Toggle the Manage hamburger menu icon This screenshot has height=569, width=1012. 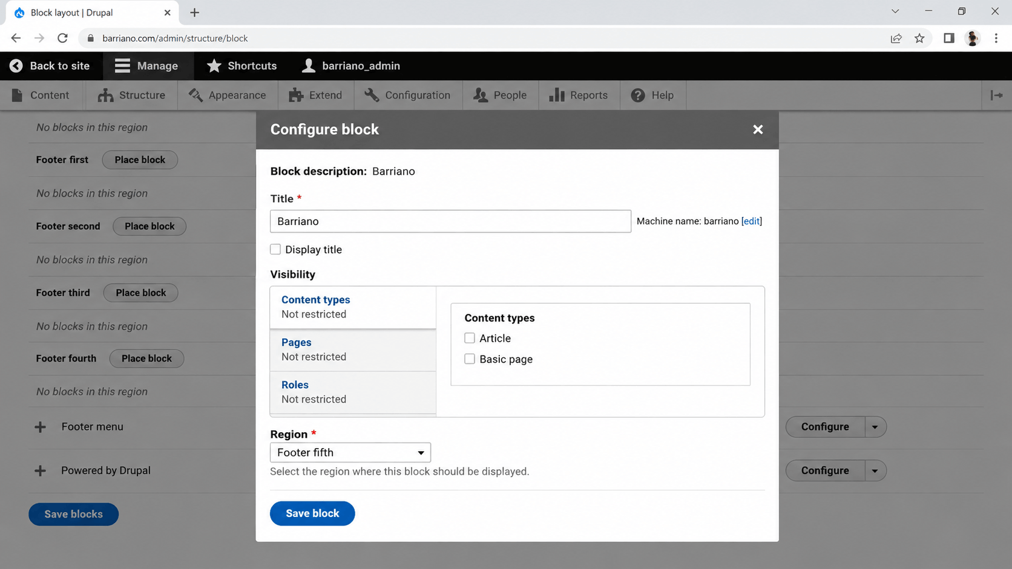(122, 66)
